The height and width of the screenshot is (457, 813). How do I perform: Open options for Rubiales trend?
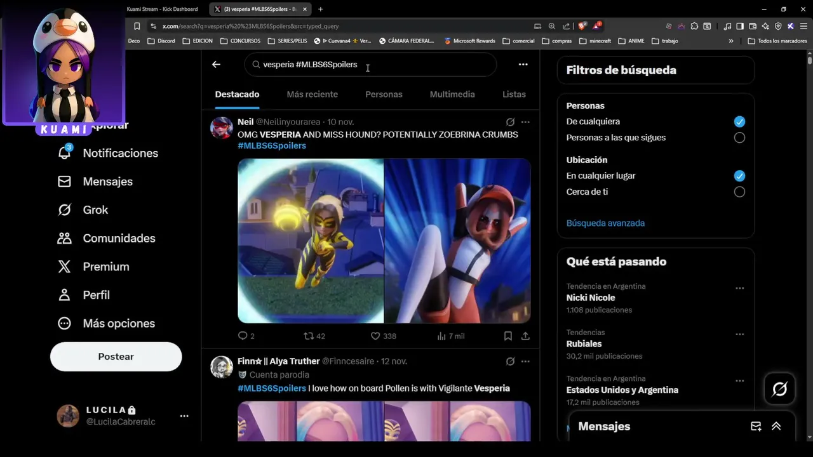pyautogui.click(x=739, y=334)
